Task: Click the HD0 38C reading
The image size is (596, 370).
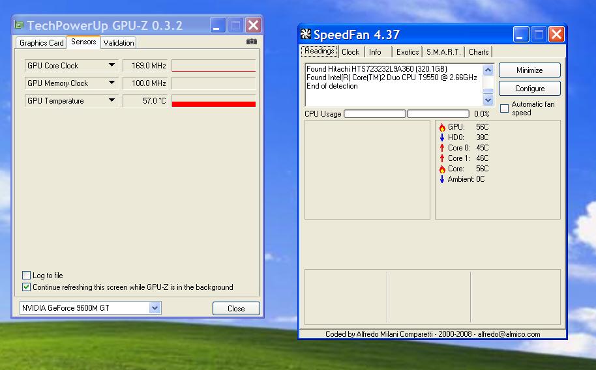Action: pos(468,137)
